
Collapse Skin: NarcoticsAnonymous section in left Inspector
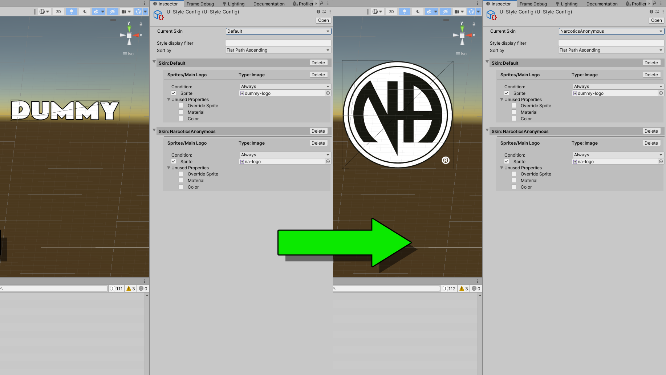point(154,131)
